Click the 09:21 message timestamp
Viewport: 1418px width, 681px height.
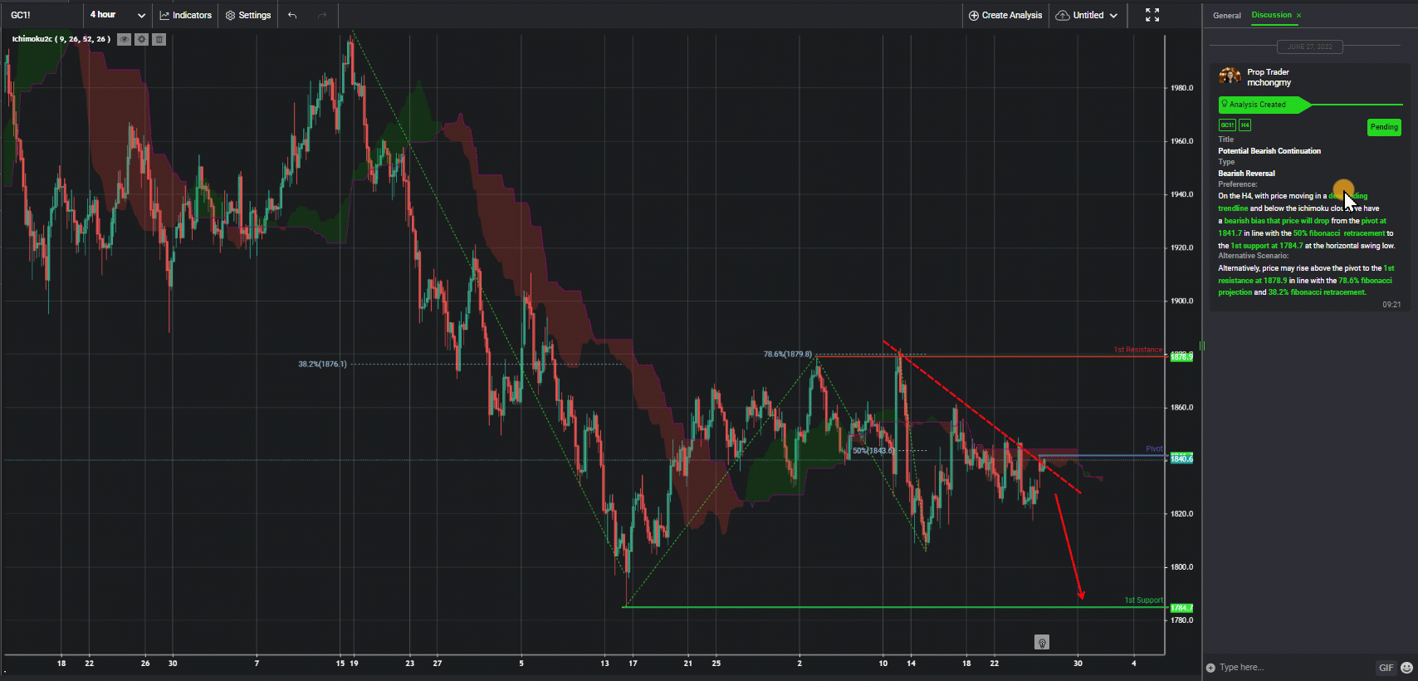click(x=1391, y=305)
